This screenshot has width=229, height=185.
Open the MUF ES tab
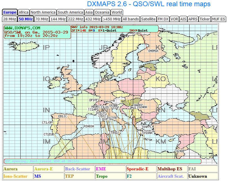pyautogui.click(x=219, y=19)
